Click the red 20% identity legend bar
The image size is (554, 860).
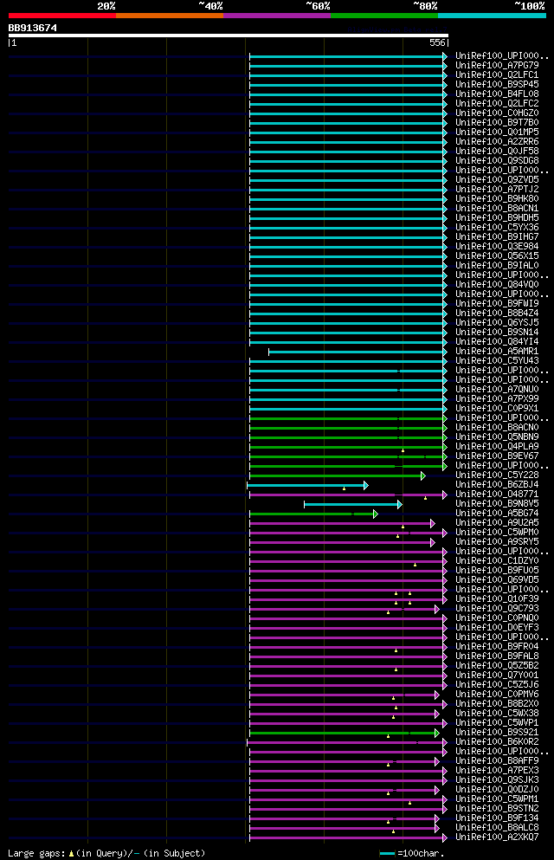(62, 16)
